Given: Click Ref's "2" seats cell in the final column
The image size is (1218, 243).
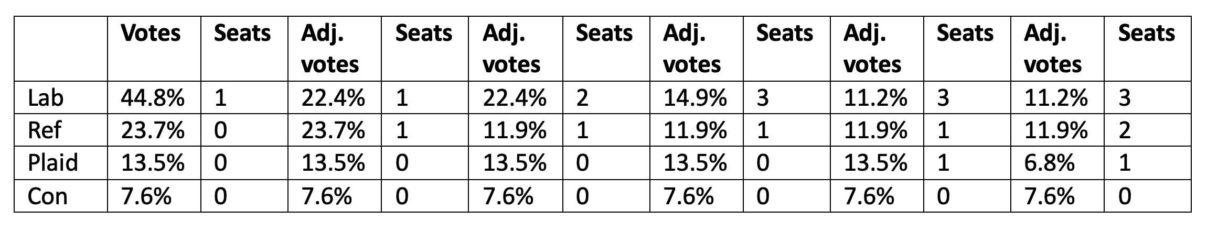Looking at the screenshot, I should point(1124,130).
